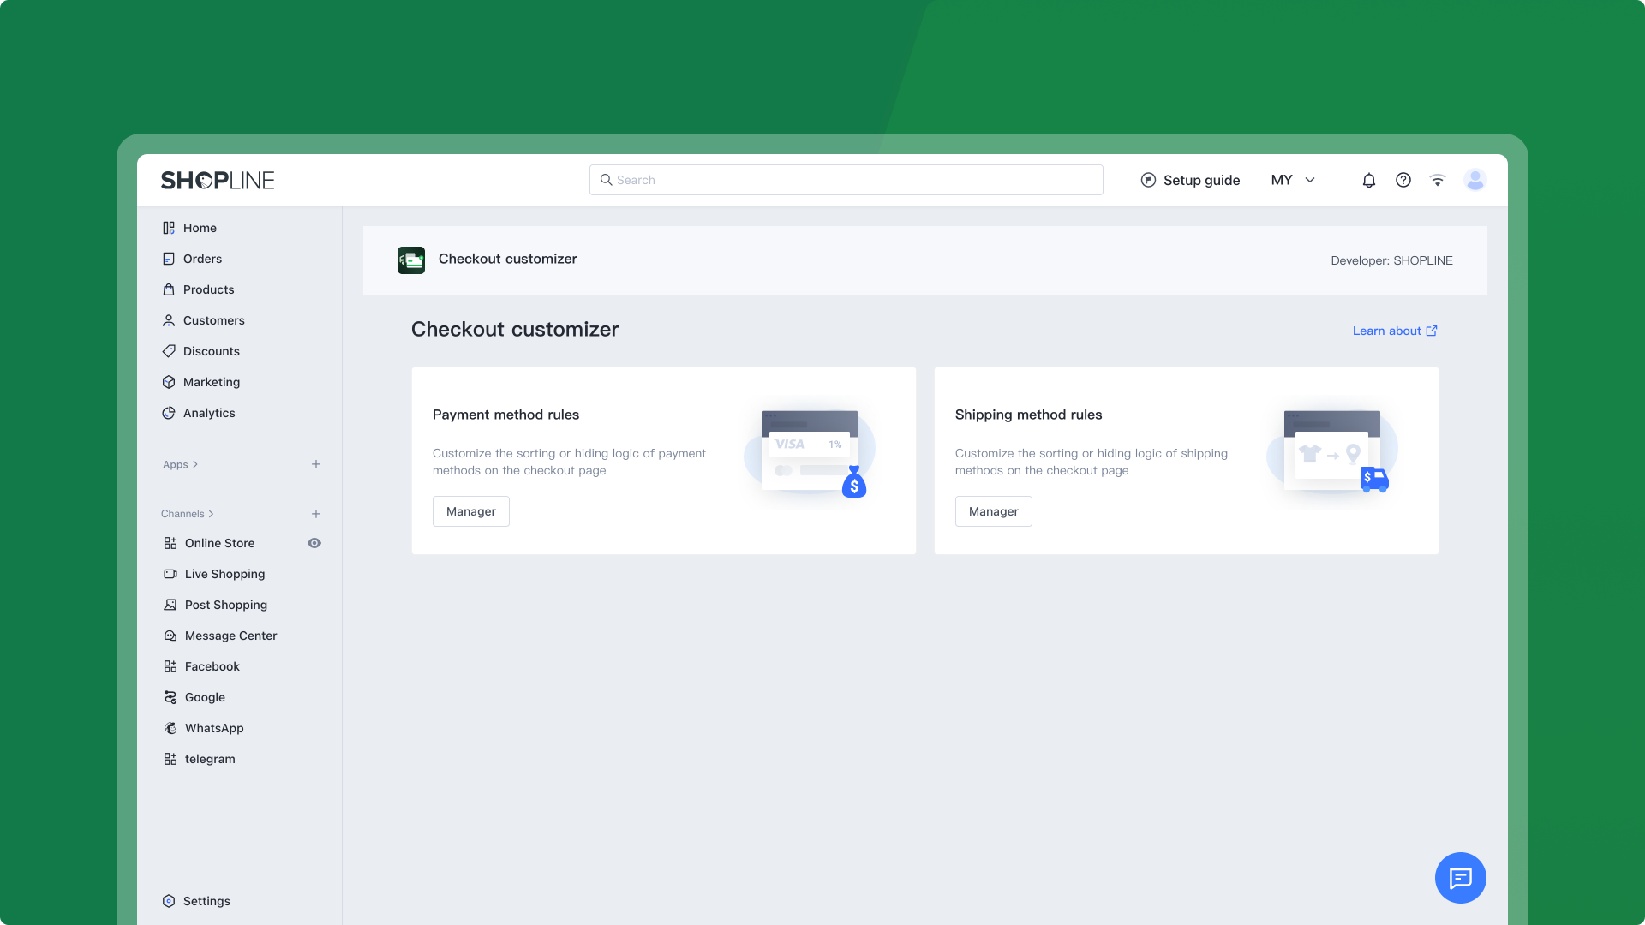Click Manager under Shipping method rules
The width and height of the screenshot is (1645, 925).
pyautogui.click(x=993, y=511)
